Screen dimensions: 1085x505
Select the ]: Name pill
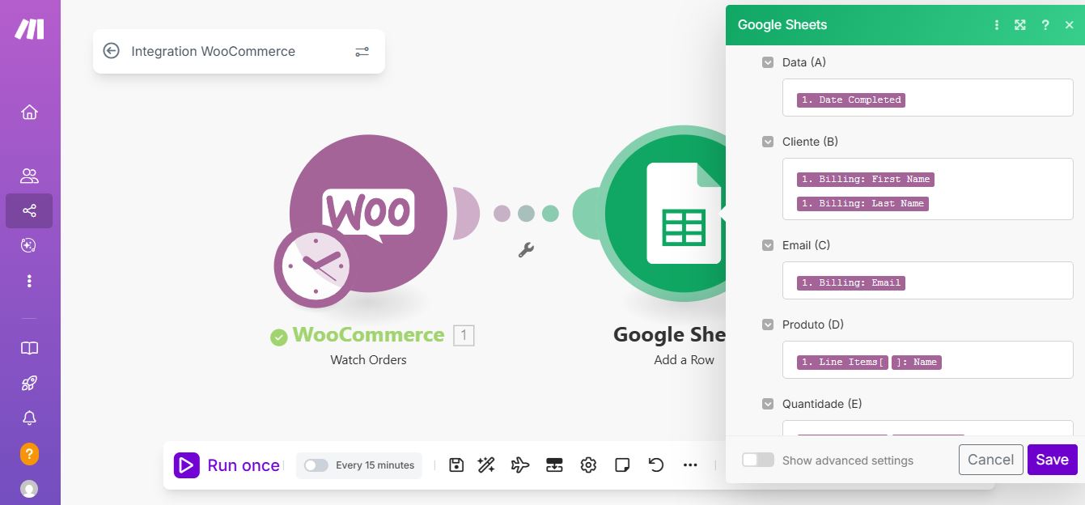click(917, 362)
